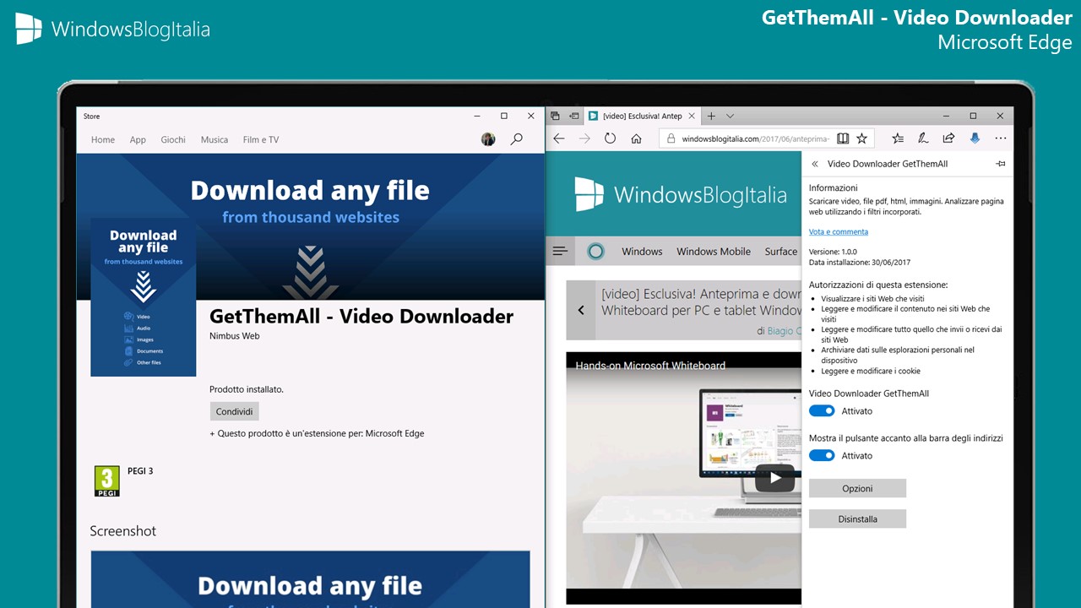Click the Screenshot section heading
The height and width of the screenshot is (608, 1081).
[123, 530]
